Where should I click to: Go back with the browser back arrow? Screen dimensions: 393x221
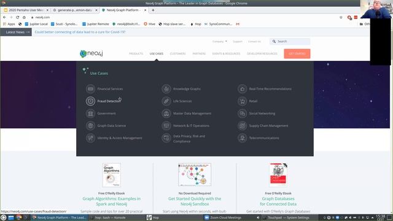(4, 17)
